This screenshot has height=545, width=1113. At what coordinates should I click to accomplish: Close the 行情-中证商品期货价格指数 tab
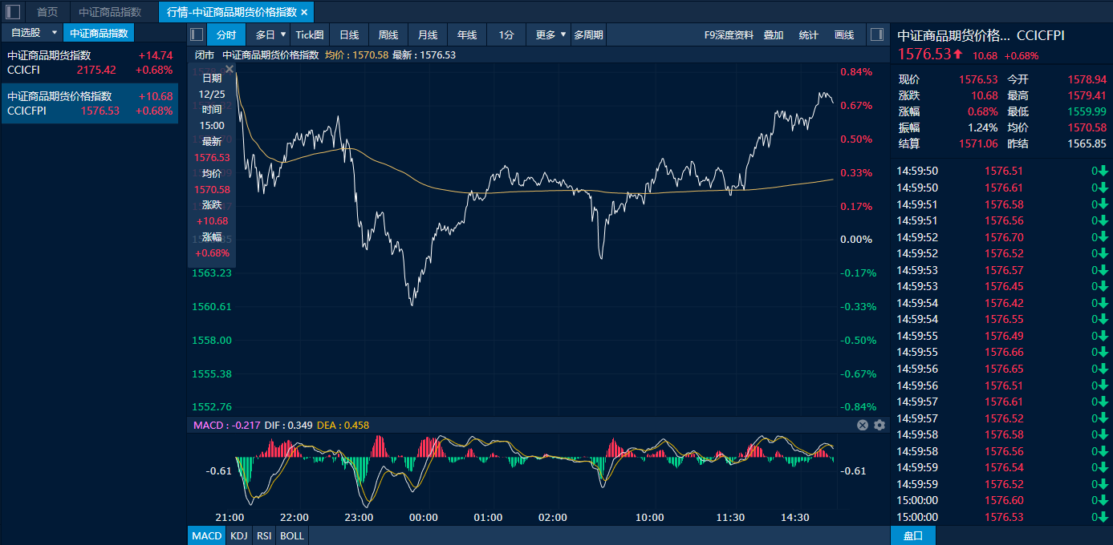click(x=304, y=12)
